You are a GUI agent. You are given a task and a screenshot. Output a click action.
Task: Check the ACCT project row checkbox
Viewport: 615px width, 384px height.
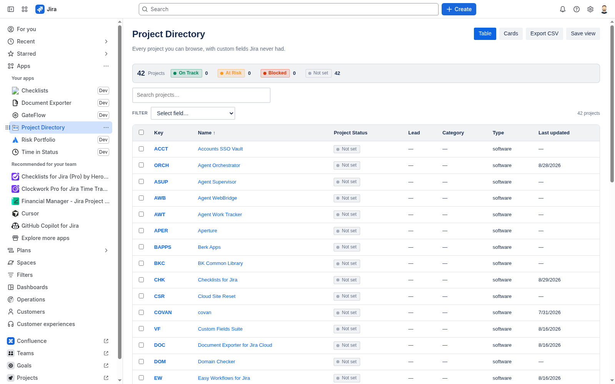141,149
